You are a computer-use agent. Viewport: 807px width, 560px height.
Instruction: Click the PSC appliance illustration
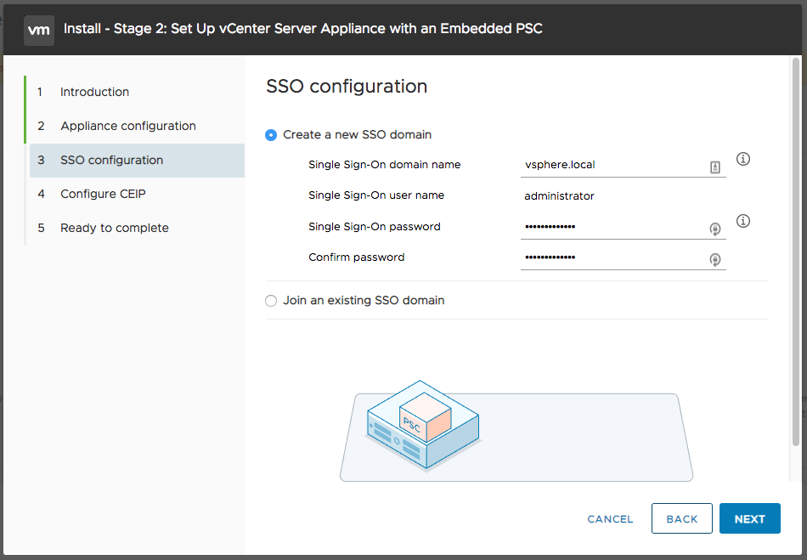coord(423,425)
